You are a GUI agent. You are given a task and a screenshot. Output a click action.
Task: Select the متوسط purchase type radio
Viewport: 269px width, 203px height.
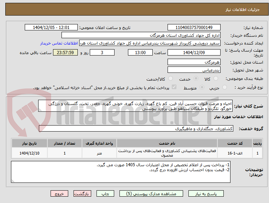click(202, 87)
